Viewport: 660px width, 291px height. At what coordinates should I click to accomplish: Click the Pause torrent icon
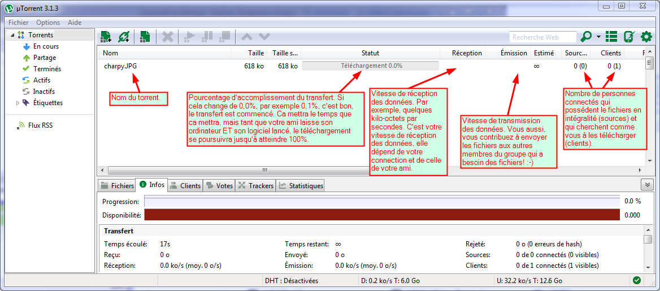(x=207, y=37)
